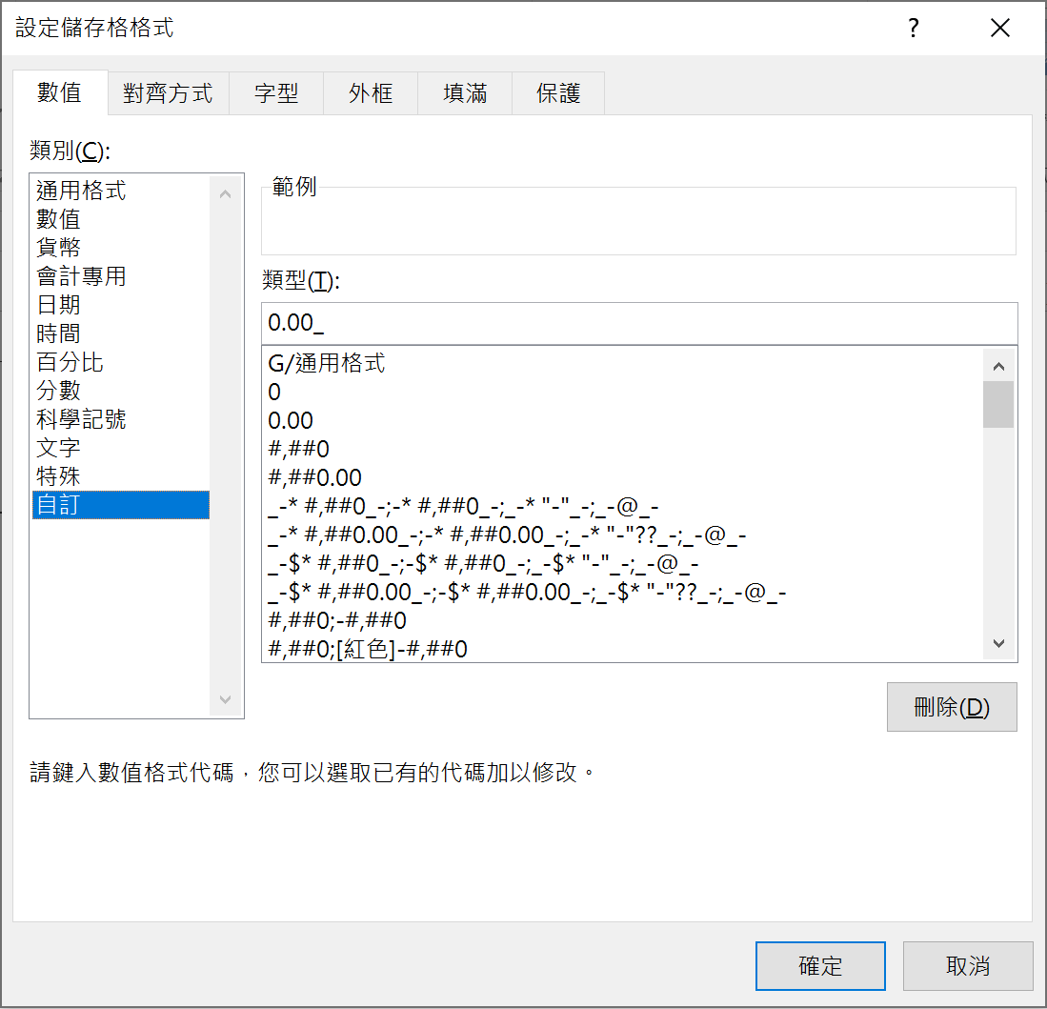Click the type list scrollbar thumb
Image resolution: width=1047 pixels, height=1009 pixels.
click(998, 404)
